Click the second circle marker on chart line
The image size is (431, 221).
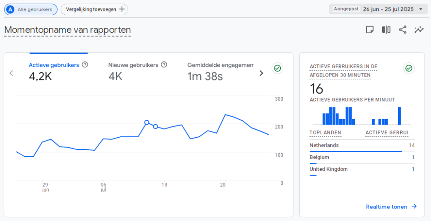click(156, 126)
